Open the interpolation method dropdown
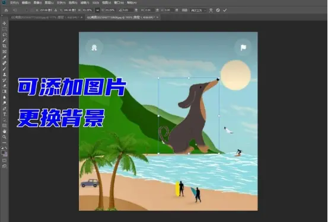Viewport: 328px width, 222px height. tap(198, 10)
